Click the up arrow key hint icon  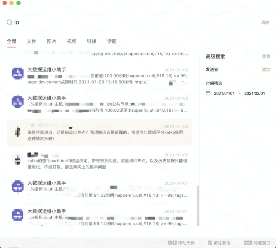(175, 243)
